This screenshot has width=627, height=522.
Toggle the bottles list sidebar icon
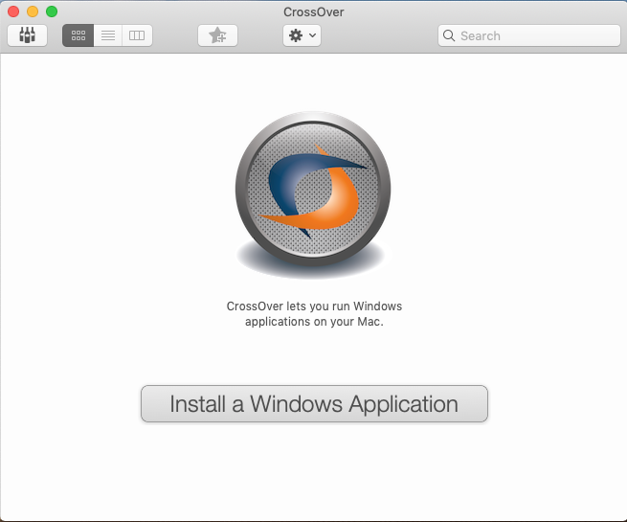coord(27,35)
